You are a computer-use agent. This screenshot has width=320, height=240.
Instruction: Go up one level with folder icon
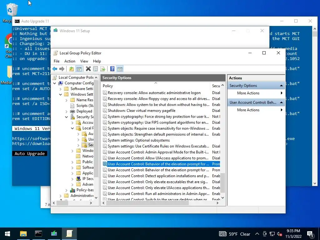pos(72,69)
